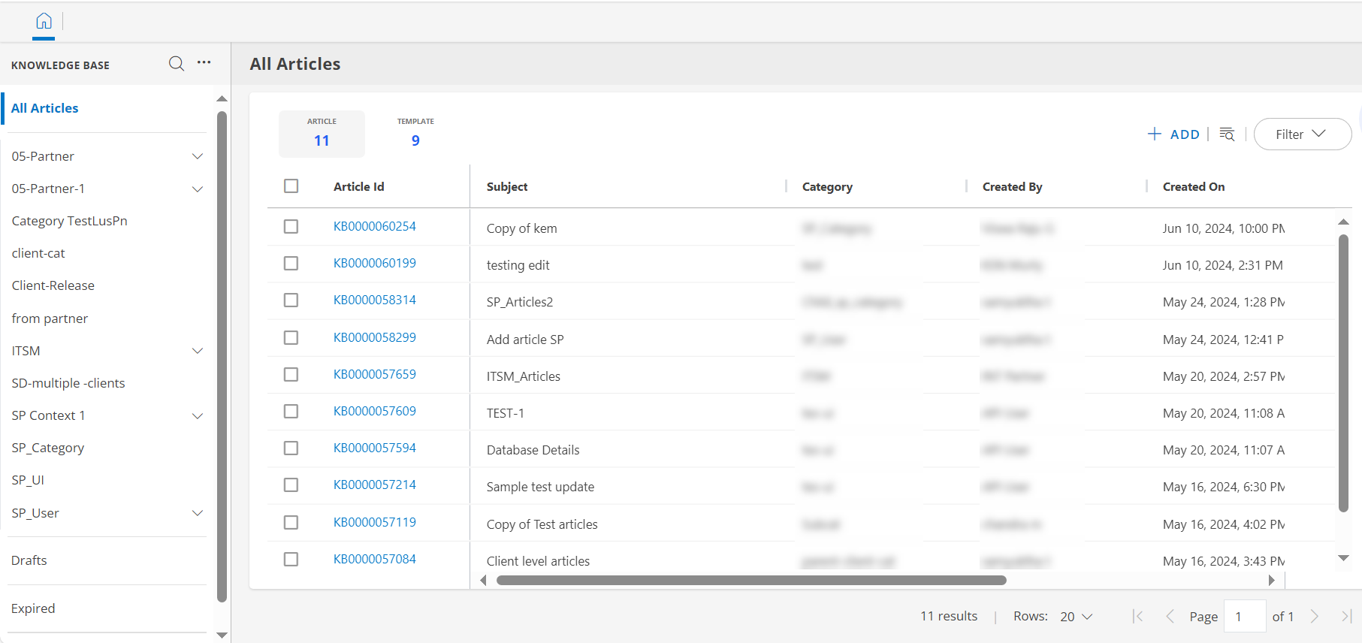Select All Articles in the sidebar

tap(45, 108)
